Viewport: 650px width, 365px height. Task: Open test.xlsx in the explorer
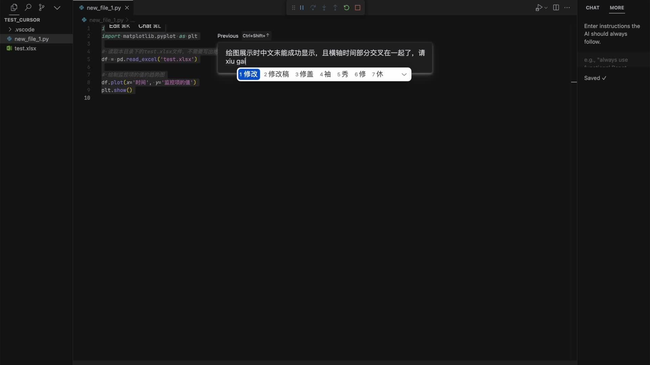pos(36,48)
